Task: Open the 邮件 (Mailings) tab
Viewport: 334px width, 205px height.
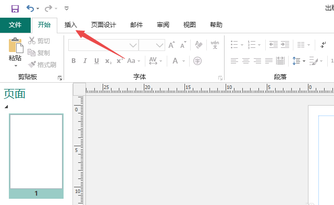Action: pyautogui.click(x=137, y=25)
